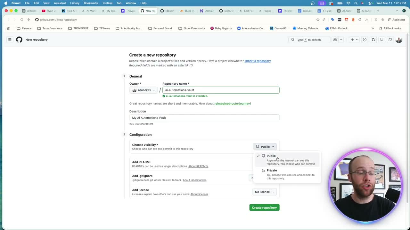Bookmark this page with star icon
The height and width of the screenshot is (230, 410).
coord(318,19)
